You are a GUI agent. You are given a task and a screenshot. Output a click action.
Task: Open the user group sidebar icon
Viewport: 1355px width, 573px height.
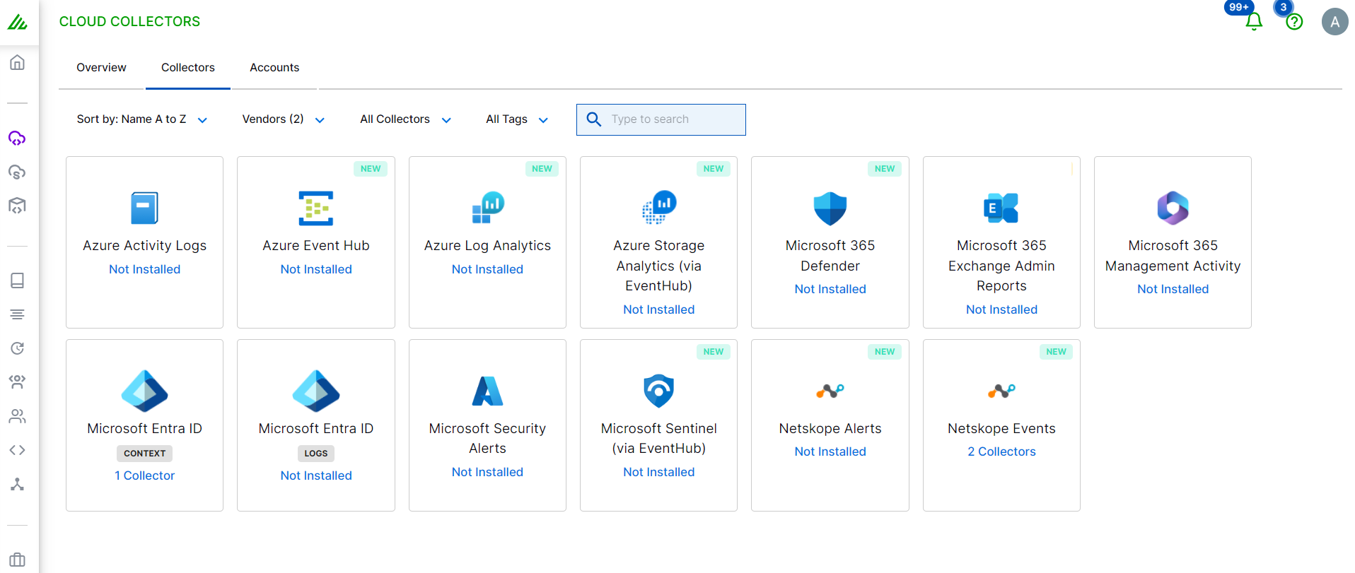pos(18,382)
